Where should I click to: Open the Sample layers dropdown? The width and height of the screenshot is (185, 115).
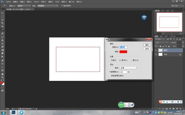point(48,6)
